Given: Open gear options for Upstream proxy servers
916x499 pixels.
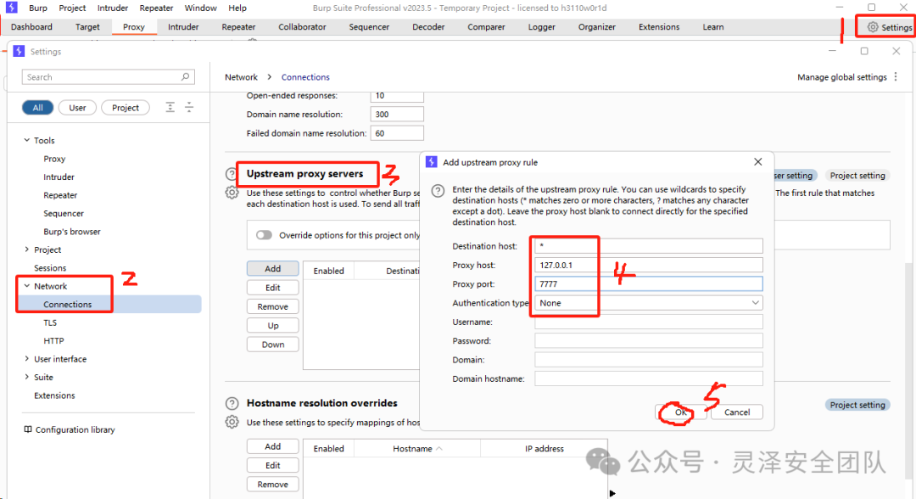Looking at the screenshot, I should click(x=232, y=193).
